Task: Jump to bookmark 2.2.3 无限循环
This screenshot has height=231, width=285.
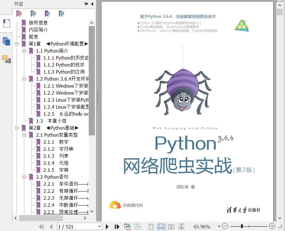Action: point(66,198)
